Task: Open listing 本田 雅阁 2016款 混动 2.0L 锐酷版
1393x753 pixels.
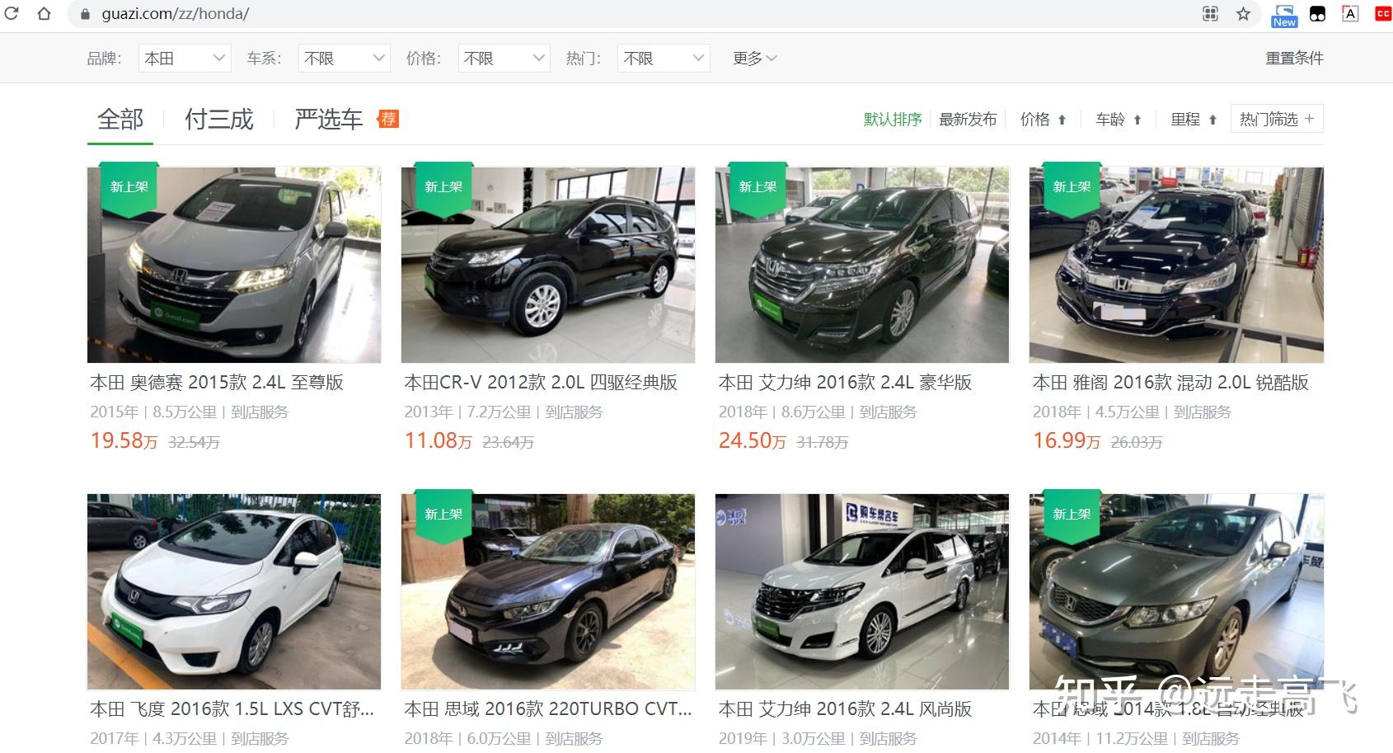Action: tap(1170, 383)
